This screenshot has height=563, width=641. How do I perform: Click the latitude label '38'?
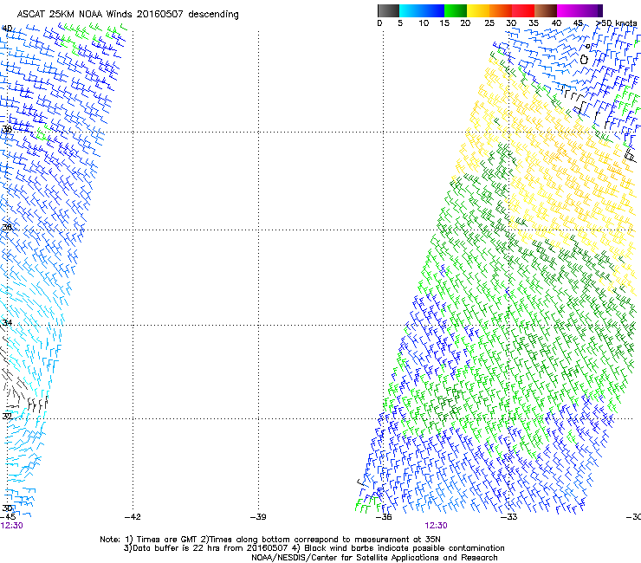[x=7, y=129]
